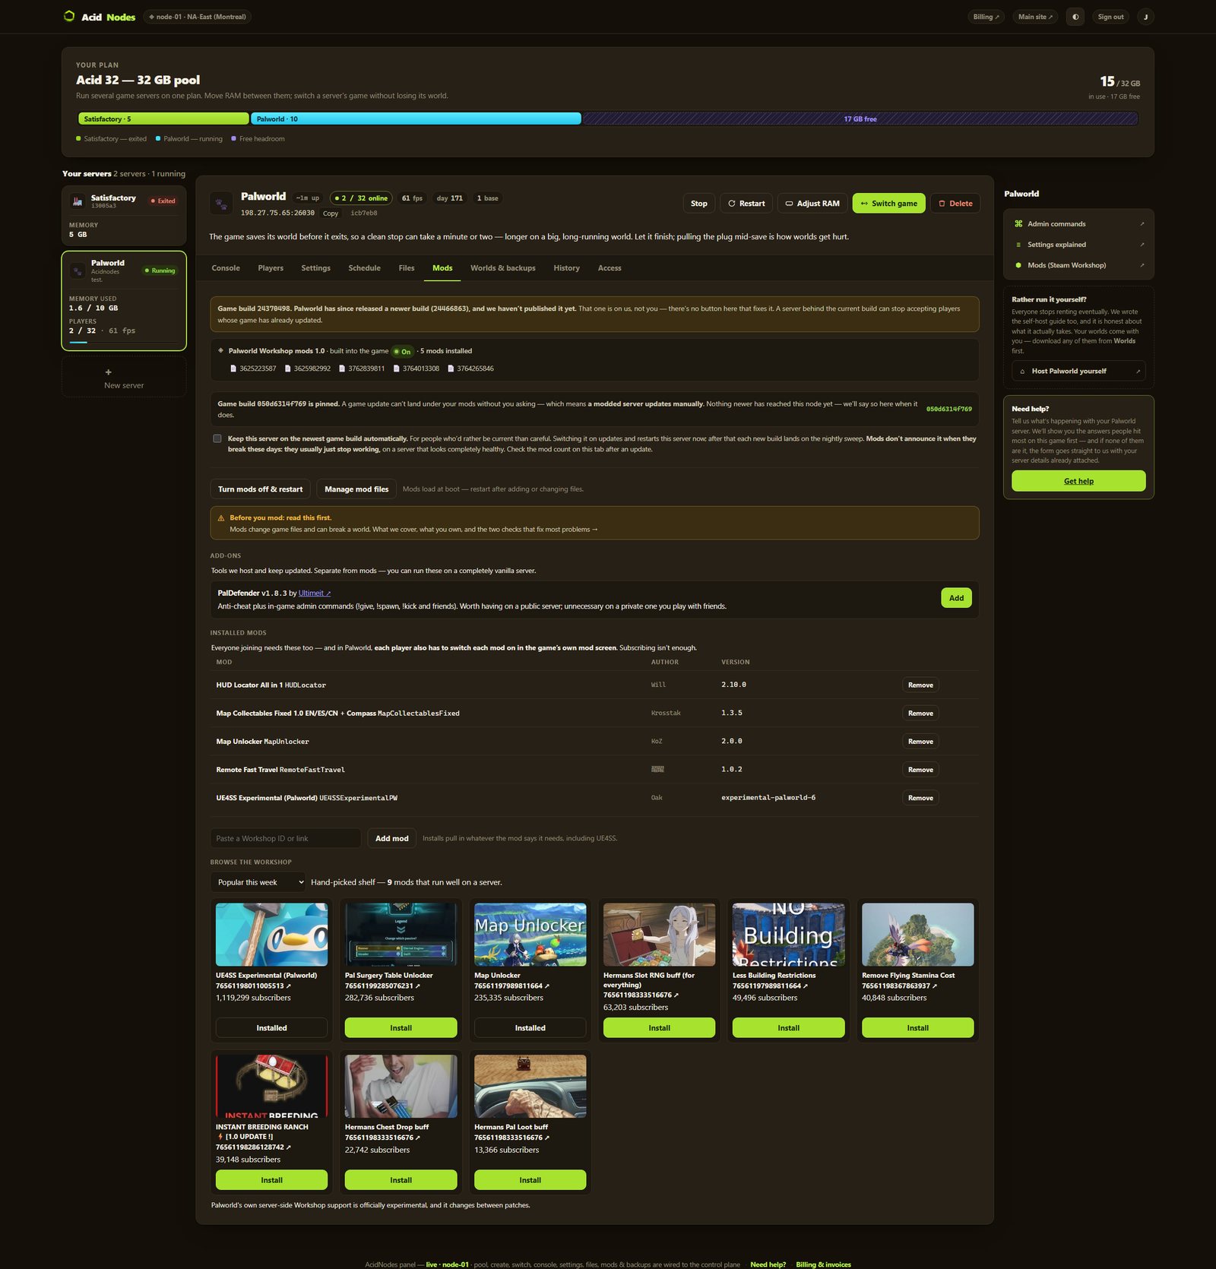The image size is (1216, 1269).
Task: Click the file icon for mod 3764013308
Action: click(x=397, y=369)
